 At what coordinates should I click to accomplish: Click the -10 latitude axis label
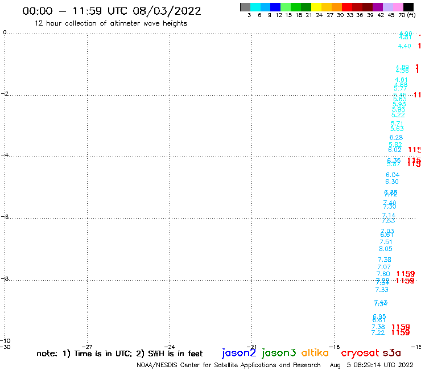click(x=5, y=341)
